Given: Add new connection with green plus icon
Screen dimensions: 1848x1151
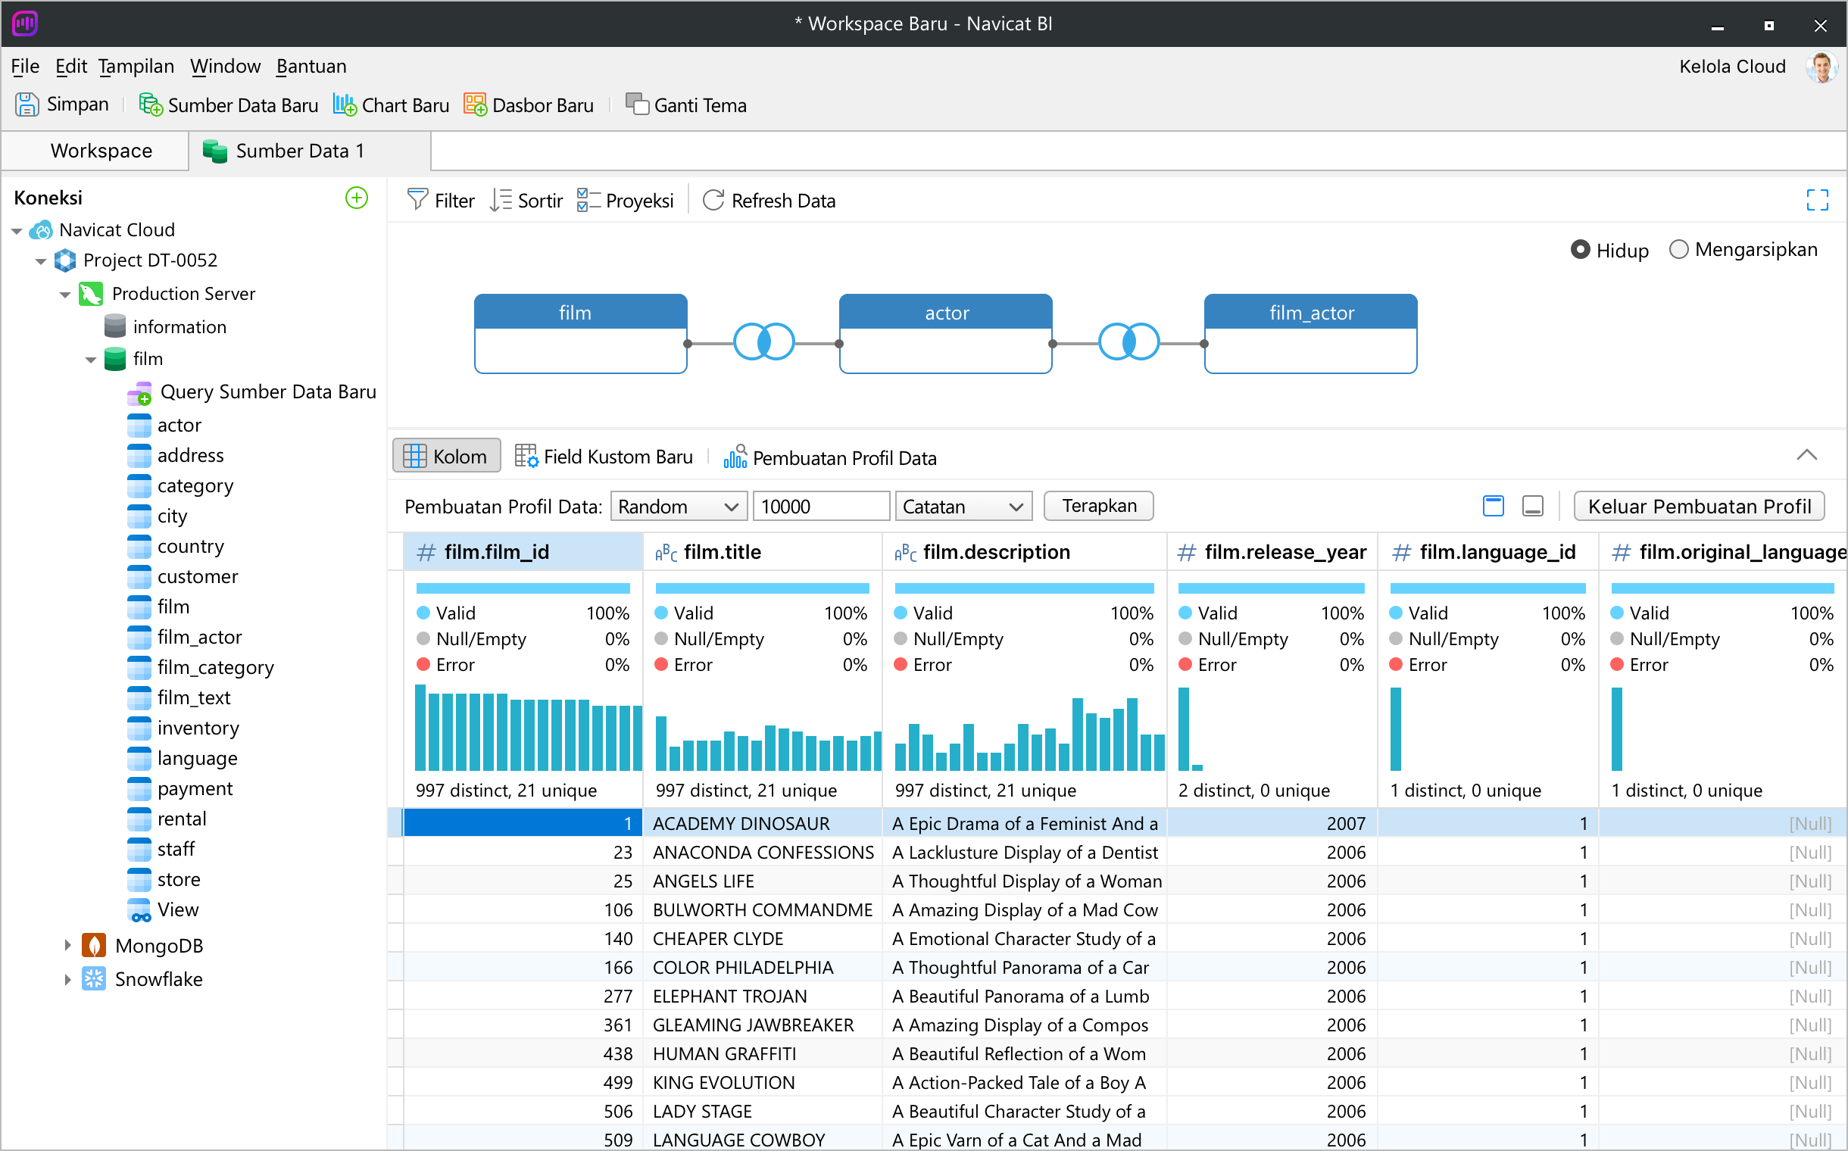Looking at the screenshot, I should 357,198.
